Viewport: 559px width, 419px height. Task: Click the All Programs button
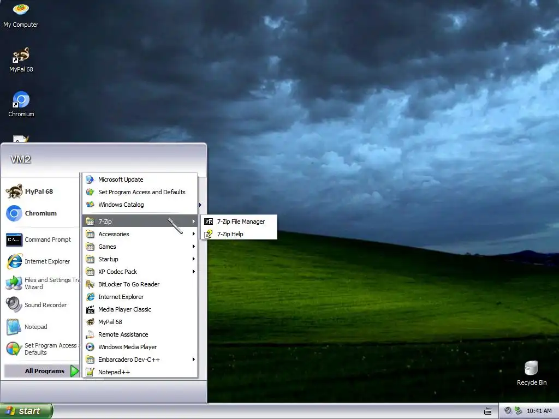[x=41, y=371]
